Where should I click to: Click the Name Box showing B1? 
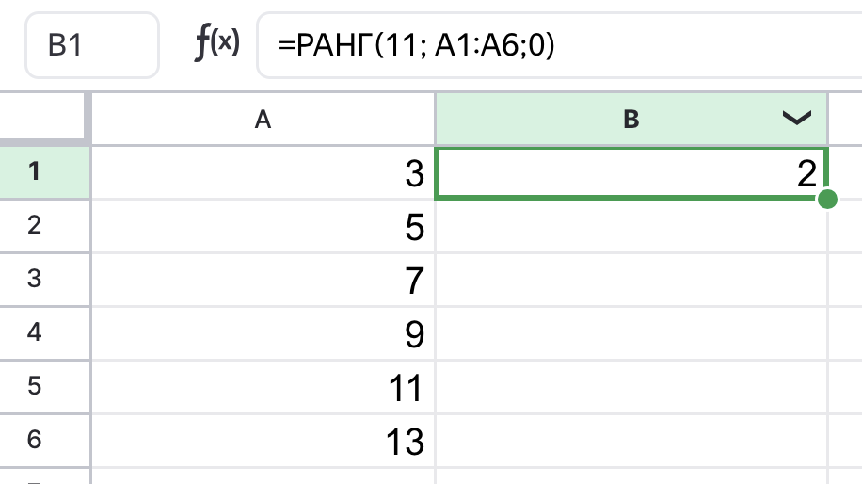pos(91,44)
